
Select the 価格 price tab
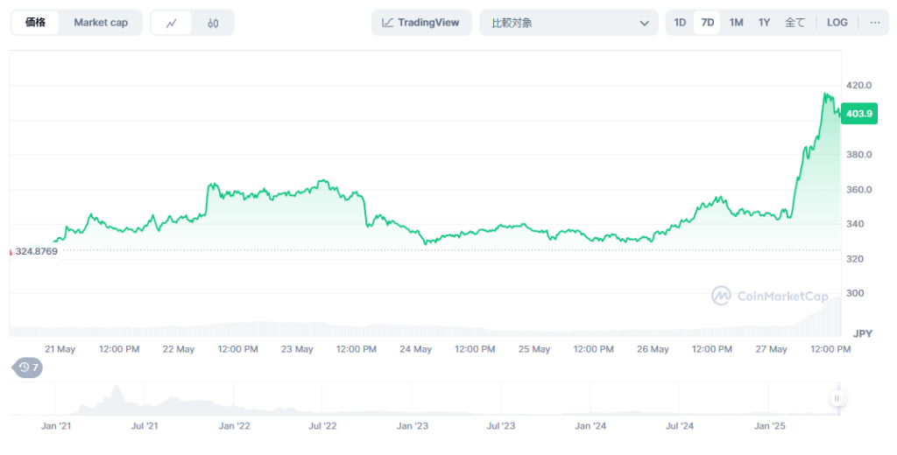pos(36,23)
